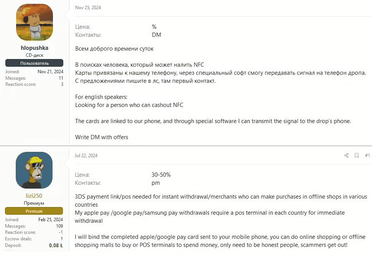View hlopushka's message count of 11

pos(61,78)
